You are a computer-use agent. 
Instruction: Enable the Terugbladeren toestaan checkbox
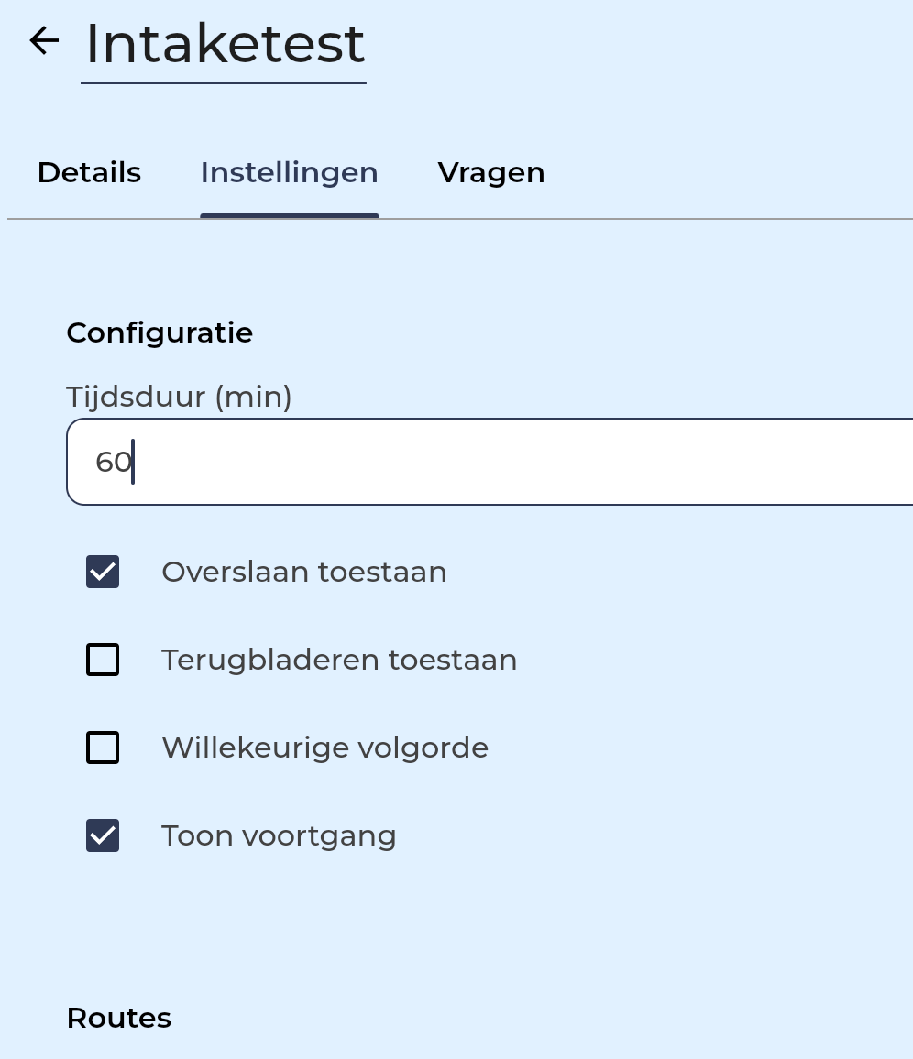click(x=103, y=660)
